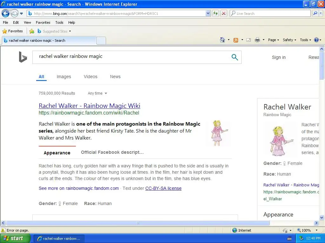The image size is (325, 243).
Task: Click the Live Search input box
Action: 270,14
